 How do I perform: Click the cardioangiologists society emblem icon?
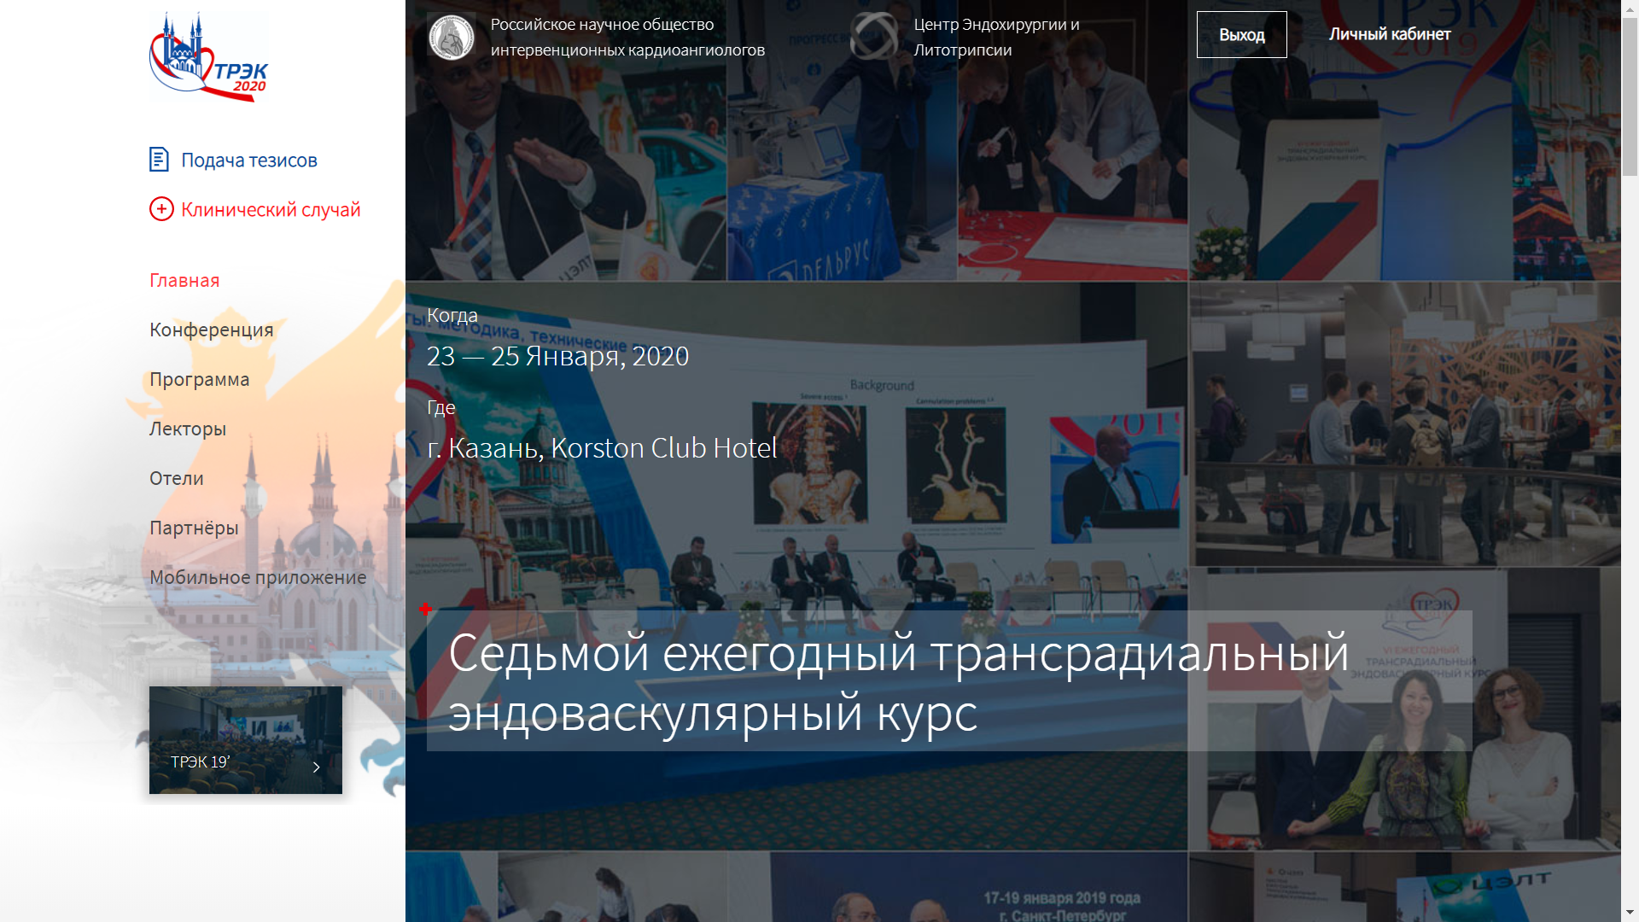click(x=451, y=37)
